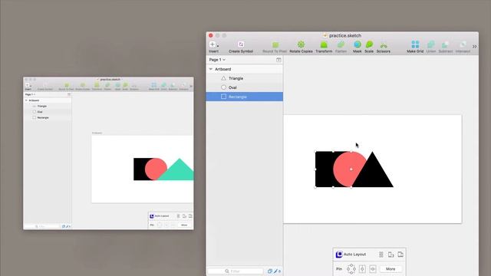Select the Oval layer in front window
The width and height of the screenshot is (491, 276).
245,87
